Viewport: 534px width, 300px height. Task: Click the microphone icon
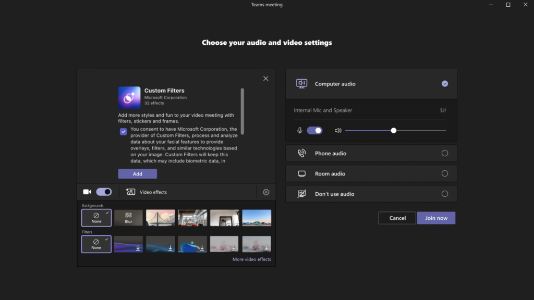pyautogui.click(x=300, y=131)
